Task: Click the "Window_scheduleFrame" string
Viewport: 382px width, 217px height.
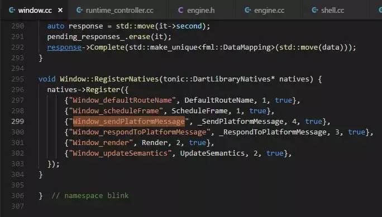Action: [x=116, y=111]
